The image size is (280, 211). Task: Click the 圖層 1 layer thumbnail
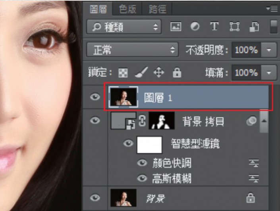click(x=124, y=97)
